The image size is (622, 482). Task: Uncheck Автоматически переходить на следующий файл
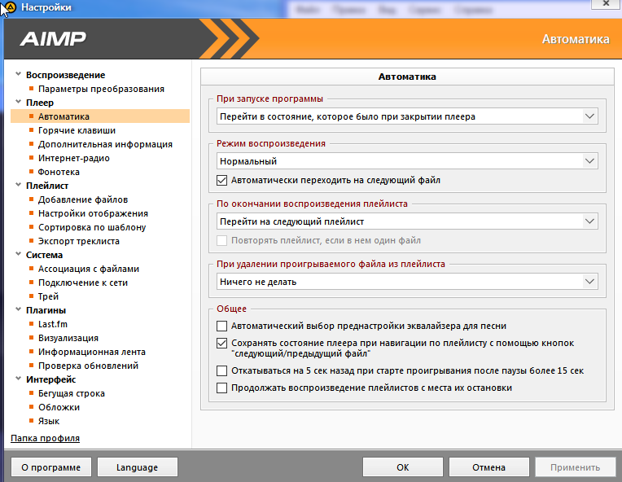point(221,181)
